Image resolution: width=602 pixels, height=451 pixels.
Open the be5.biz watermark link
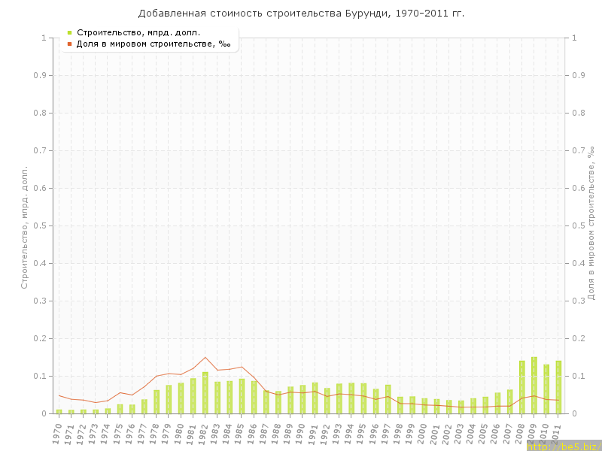(564, 446)
